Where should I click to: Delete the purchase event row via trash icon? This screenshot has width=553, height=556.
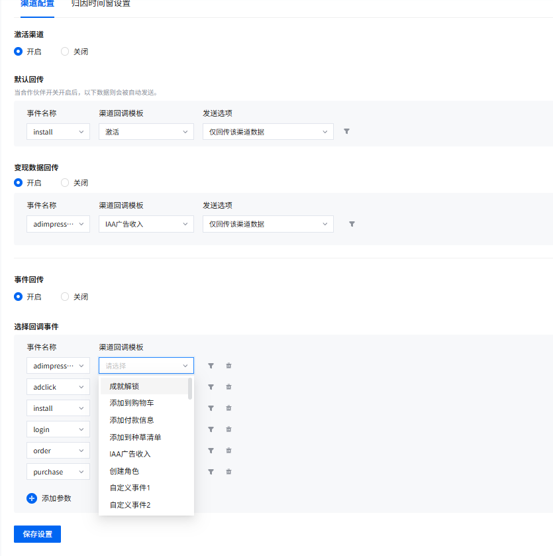[x=228, y=471]
